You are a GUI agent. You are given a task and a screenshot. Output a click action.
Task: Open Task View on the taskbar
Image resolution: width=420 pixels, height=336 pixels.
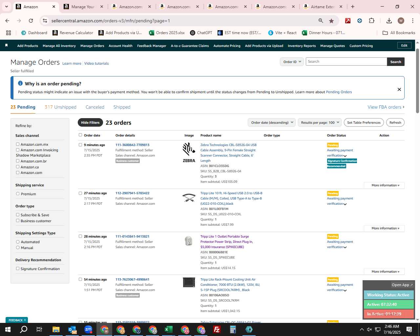39,329
